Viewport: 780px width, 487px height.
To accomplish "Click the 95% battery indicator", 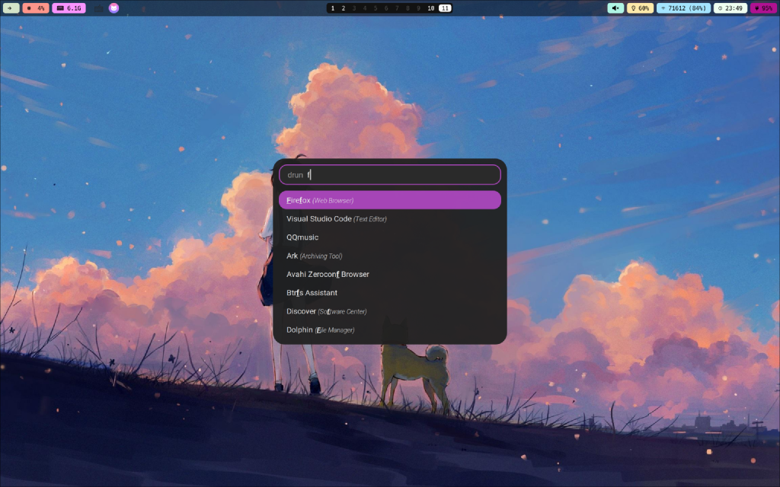I will coord(763,8).
